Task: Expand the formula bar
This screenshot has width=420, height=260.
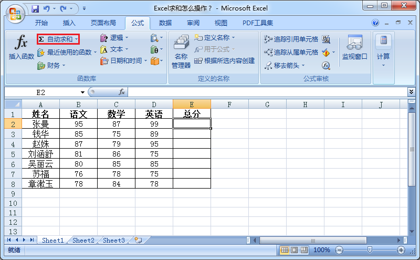Action: (411, 92)
